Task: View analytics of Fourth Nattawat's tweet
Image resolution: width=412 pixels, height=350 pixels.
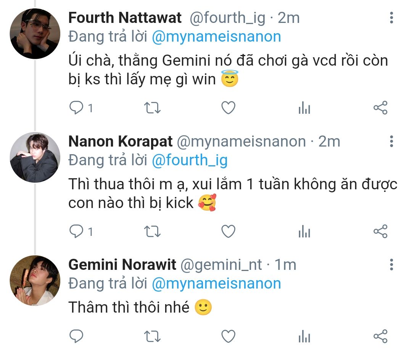Action: [x=304, y=108]
